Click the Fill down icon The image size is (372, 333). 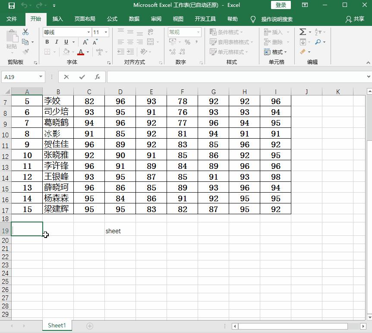[x=303, y=42]
